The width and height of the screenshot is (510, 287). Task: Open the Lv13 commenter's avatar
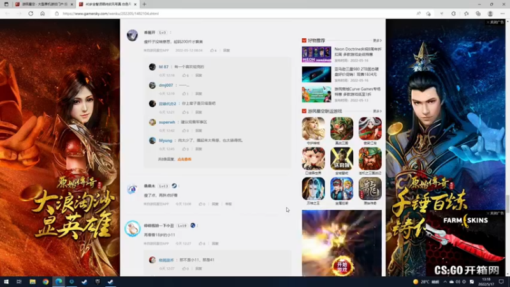pyautogui.click(x=132, y=189)
